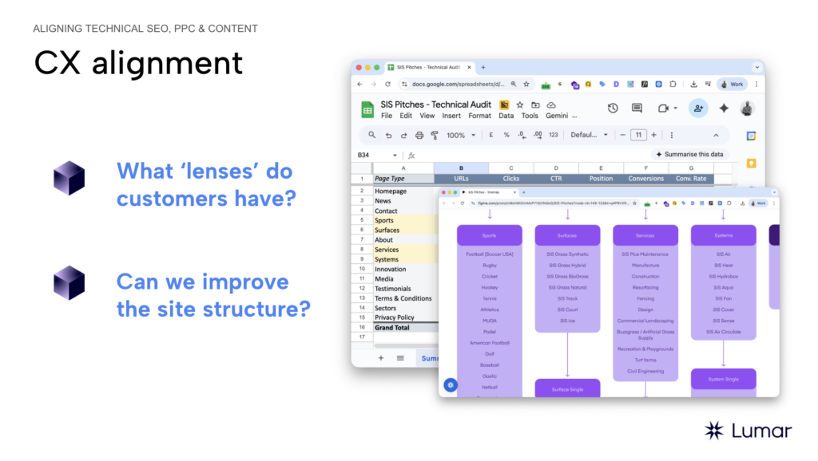The width and height of the screenshot is (818, 461).
Task: Click the Chrome downloads icon
Action: 693,84
